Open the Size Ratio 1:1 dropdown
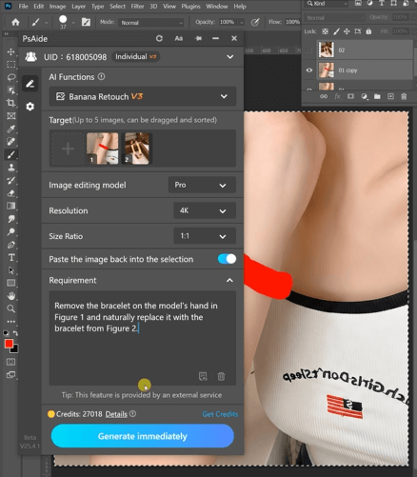Screen dimensions: 417x477 (205, 236)
